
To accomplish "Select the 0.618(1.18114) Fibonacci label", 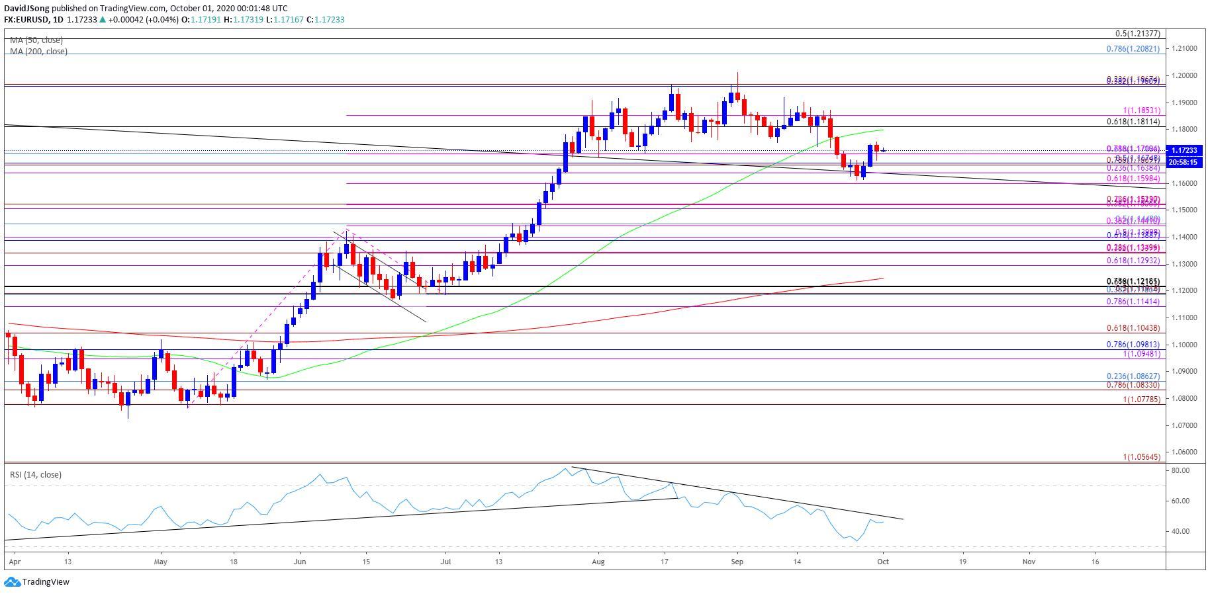I will (1133, 122).
